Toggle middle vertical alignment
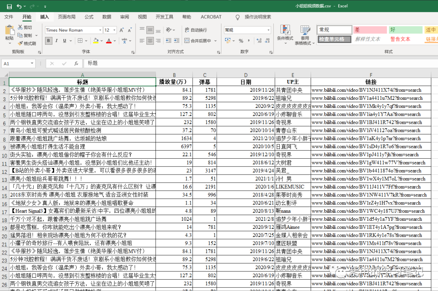 tap(150, 30)
